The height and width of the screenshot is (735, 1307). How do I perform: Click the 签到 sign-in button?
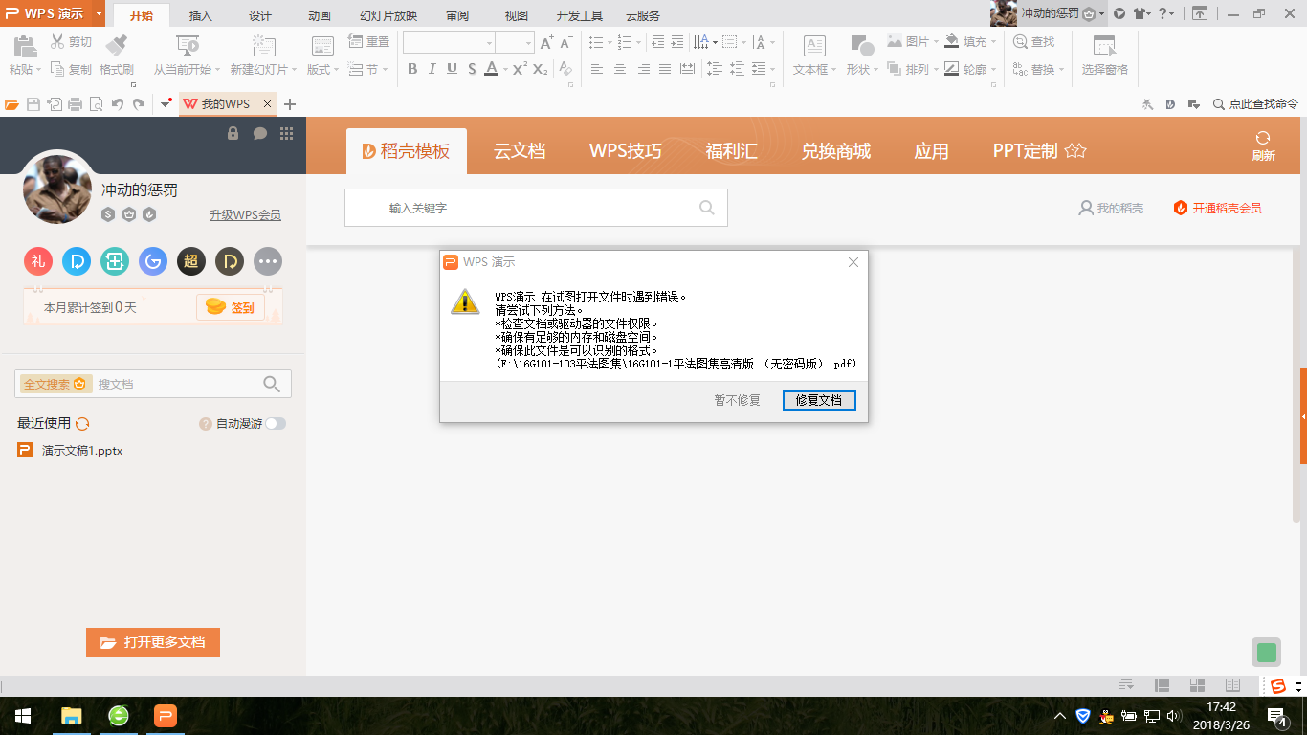(231, 307)
